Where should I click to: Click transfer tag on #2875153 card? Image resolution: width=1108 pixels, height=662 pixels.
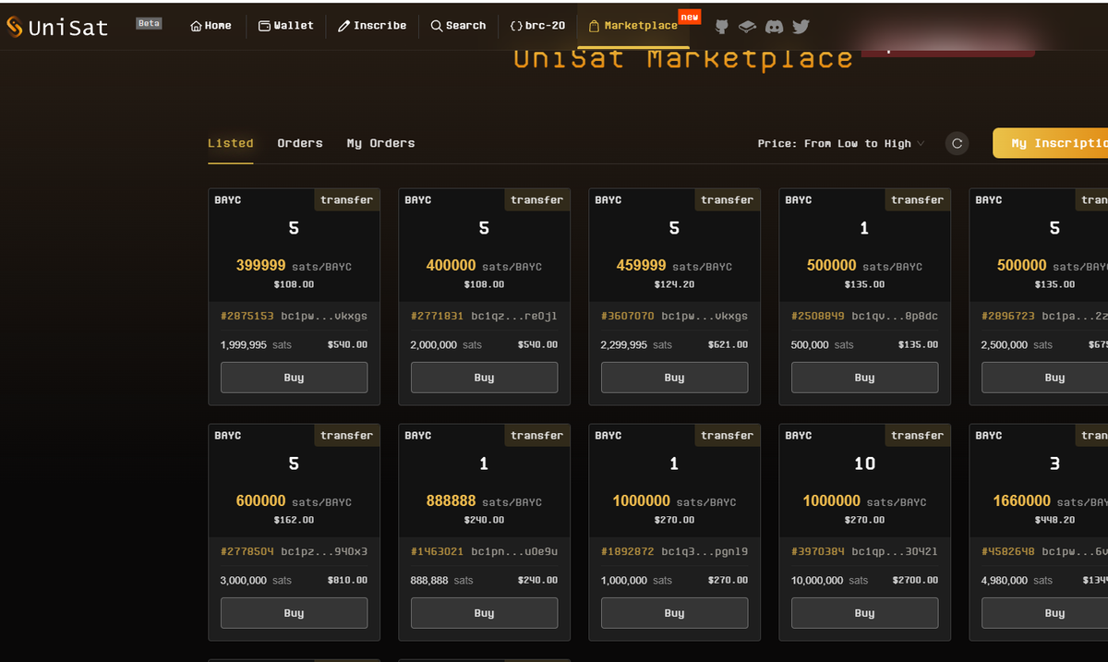coord(346,199)
